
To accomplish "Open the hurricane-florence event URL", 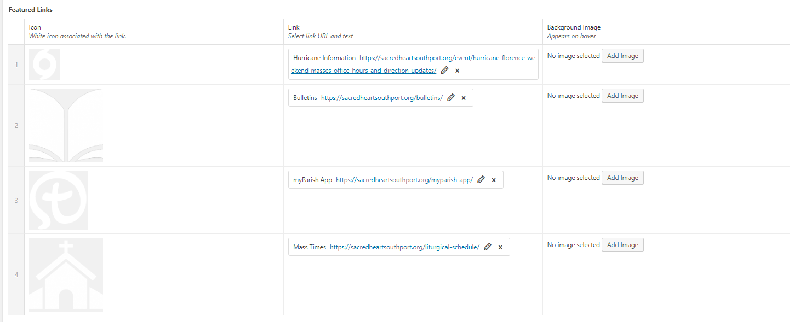I will 447,58.
